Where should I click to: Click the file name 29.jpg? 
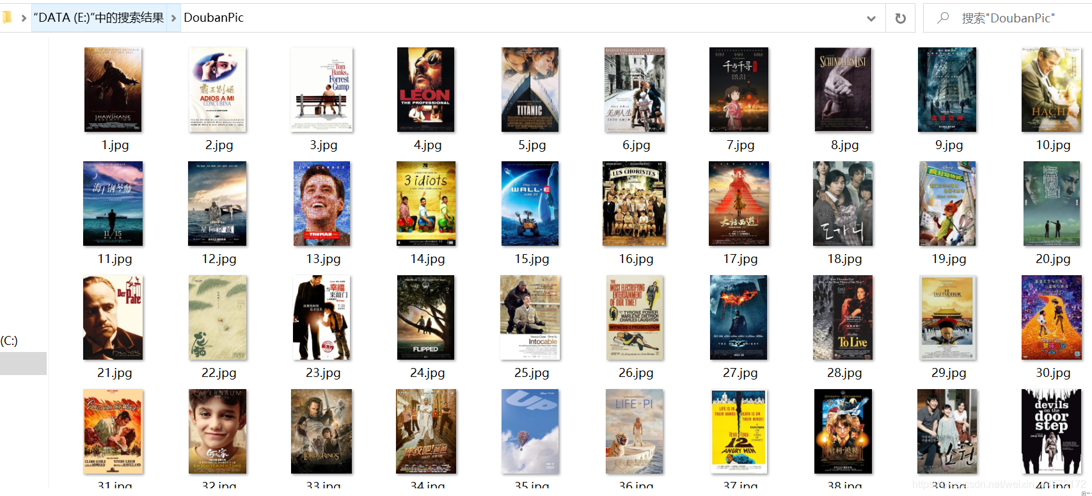(x=949, y=373)
